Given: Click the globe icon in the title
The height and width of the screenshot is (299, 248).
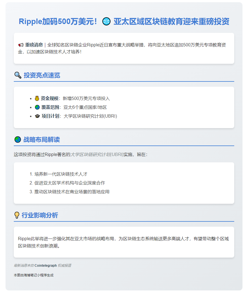Looking at the screenshot, I should pos(106,21).
